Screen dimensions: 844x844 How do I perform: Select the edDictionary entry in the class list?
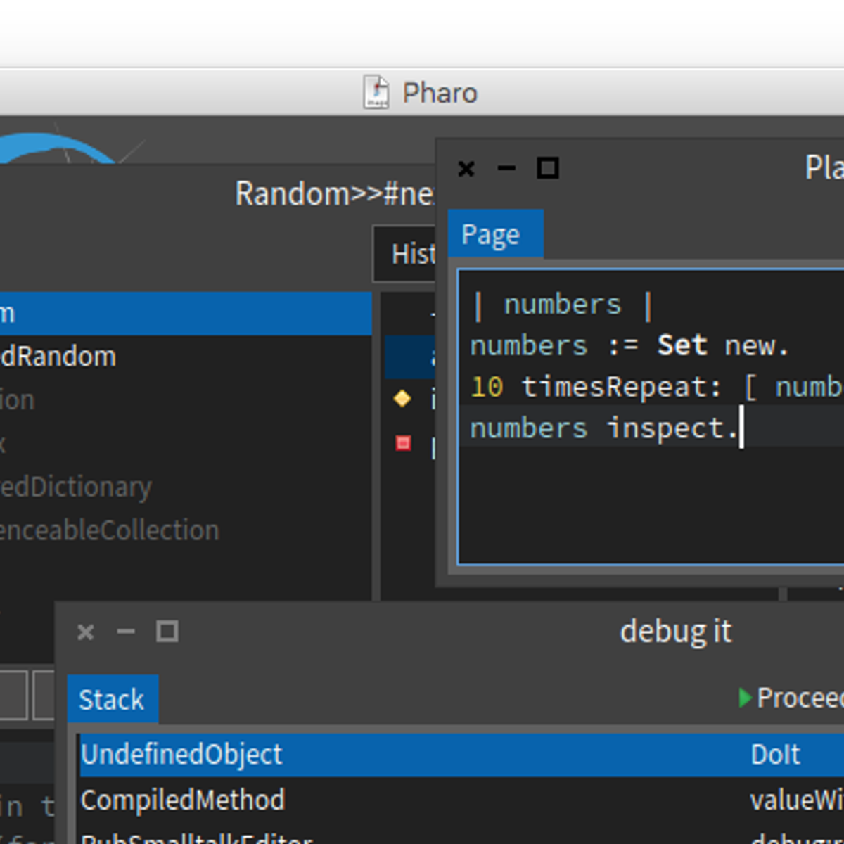pyautogui.click(x=76, y=487)
